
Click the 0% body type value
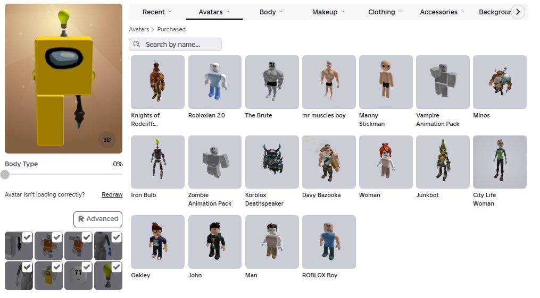(x=118, y=164)
